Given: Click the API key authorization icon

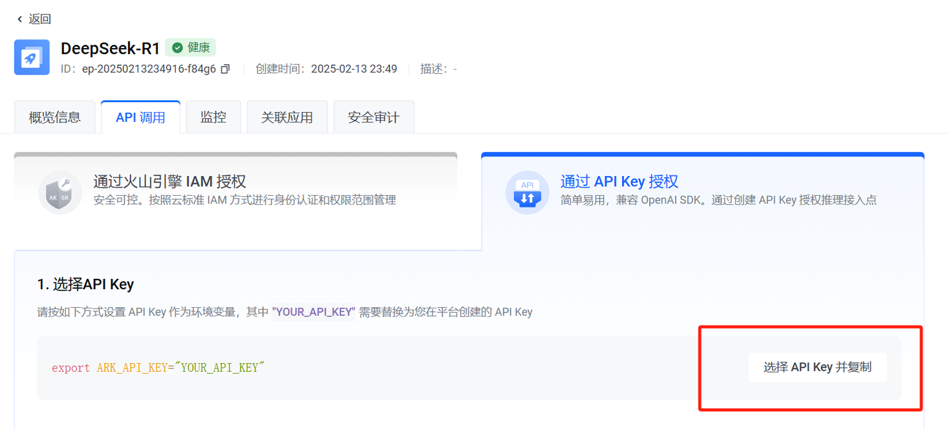Looking at the screenshot, I should (527, 192).
